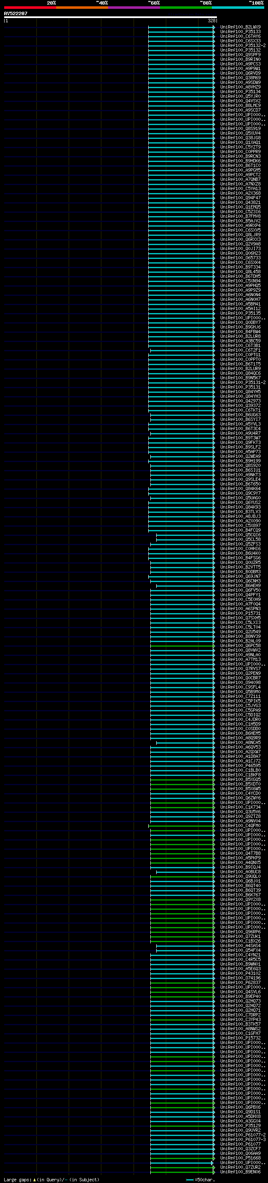Viewport: 268px width, 1183px height.
Task: Click the purple ~60% legend segment
Action: click(134, 8)
